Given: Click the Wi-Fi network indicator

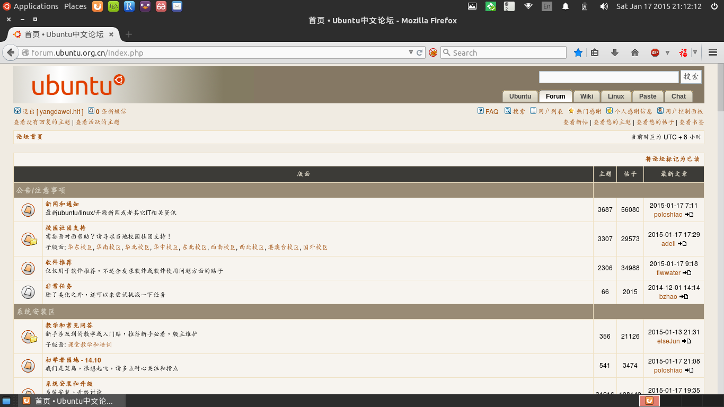Looking at the screenshot, I should coord(528,6).
